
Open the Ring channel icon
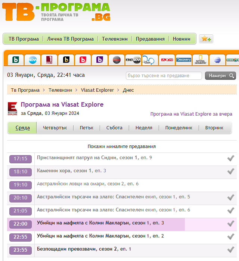(x=233, y=60)
